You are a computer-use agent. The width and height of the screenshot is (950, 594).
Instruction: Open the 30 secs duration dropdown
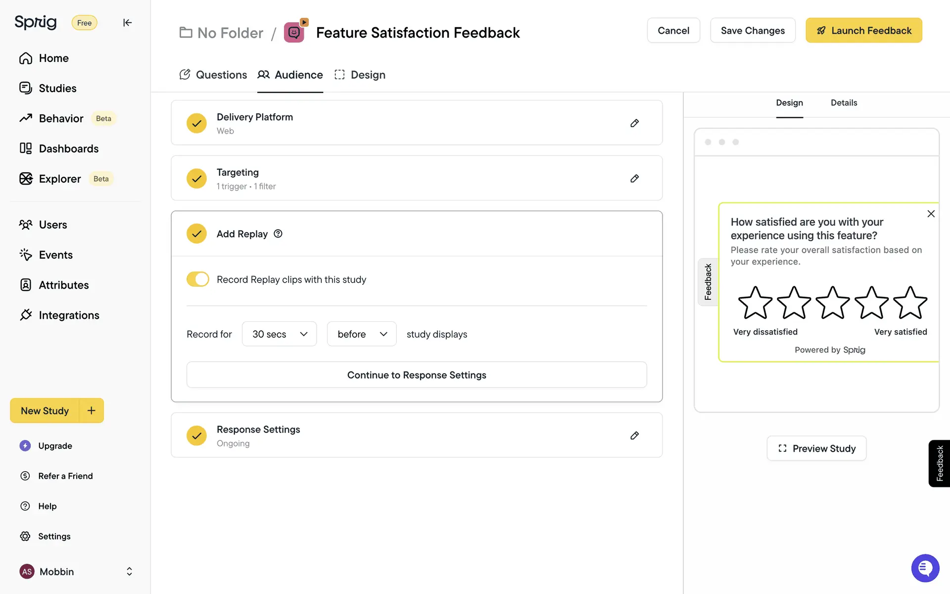click(279, 334)
